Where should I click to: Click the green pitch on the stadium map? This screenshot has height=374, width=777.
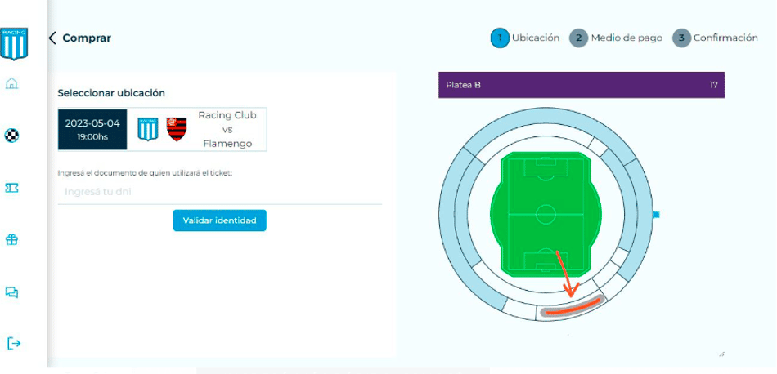545,214
